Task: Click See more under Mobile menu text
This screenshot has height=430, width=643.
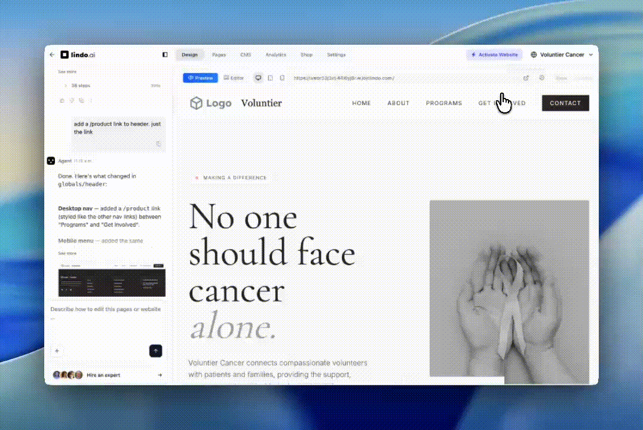Action: [68, 253]
